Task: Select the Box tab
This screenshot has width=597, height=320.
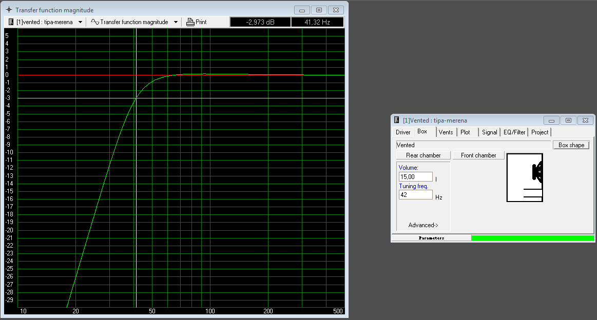Action: click(x=422, y=132)
